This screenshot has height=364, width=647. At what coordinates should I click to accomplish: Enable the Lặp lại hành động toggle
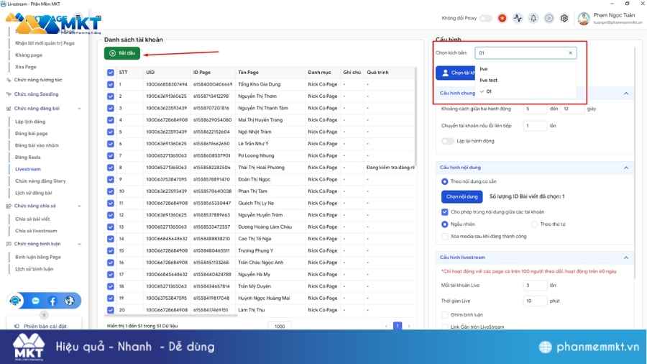point(446,141)
